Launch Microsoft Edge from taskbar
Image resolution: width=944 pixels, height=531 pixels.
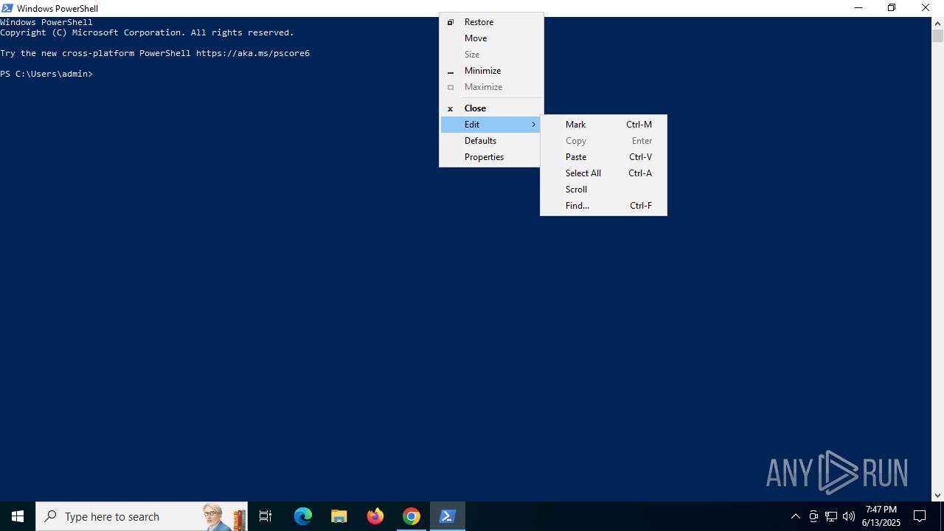pyautogui.click(x=303, y=516)
